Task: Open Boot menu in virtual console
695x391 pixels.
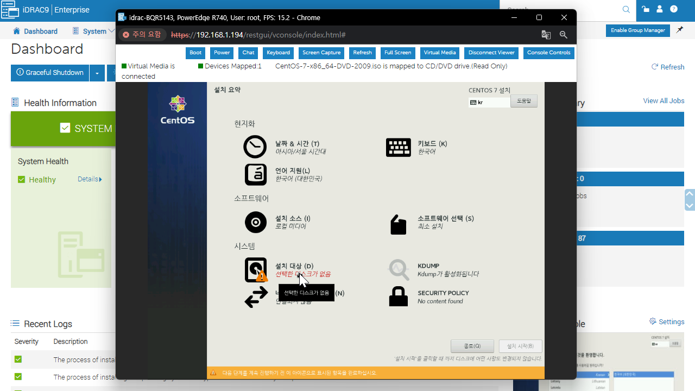Action: (x=195, y=53)
